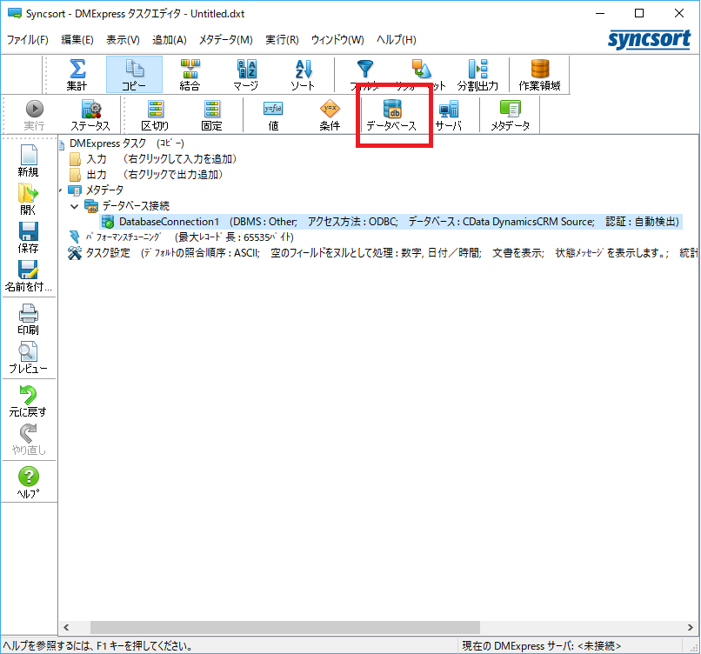Select the 値 (Value) icon
Image resolution: width=701 pixels, height=654 pixels.
[x=272, y=114]
